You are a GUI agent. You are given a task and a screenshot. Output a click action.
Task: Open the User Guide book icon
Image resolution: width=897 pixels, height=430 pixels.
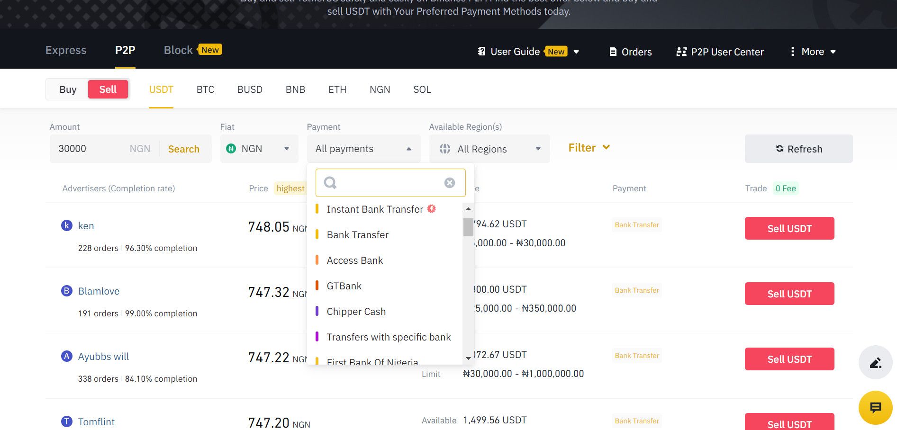(x=481, y=52)
